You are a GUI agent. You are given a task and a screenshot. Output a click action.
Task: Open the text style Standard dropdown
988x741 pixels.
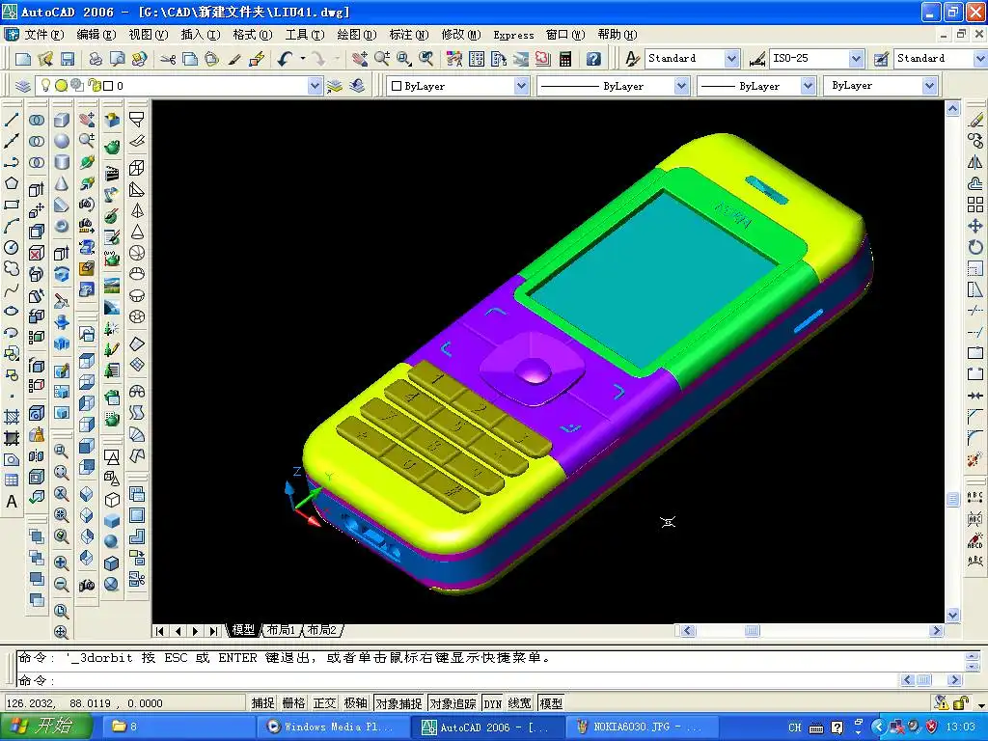click(731, 59)
